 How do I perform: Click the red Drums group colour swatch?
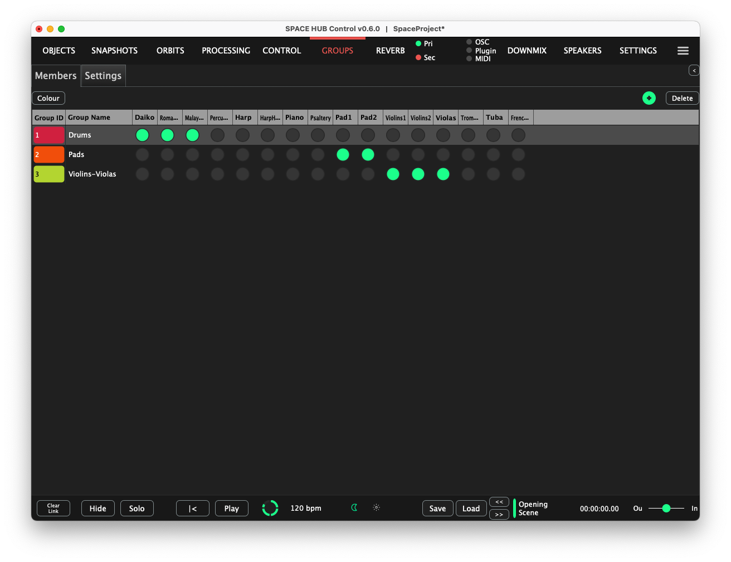pos(49,135)
